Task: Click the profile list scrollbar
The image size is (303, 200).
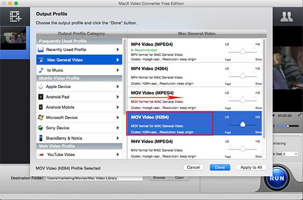Action: coord(264,89)
